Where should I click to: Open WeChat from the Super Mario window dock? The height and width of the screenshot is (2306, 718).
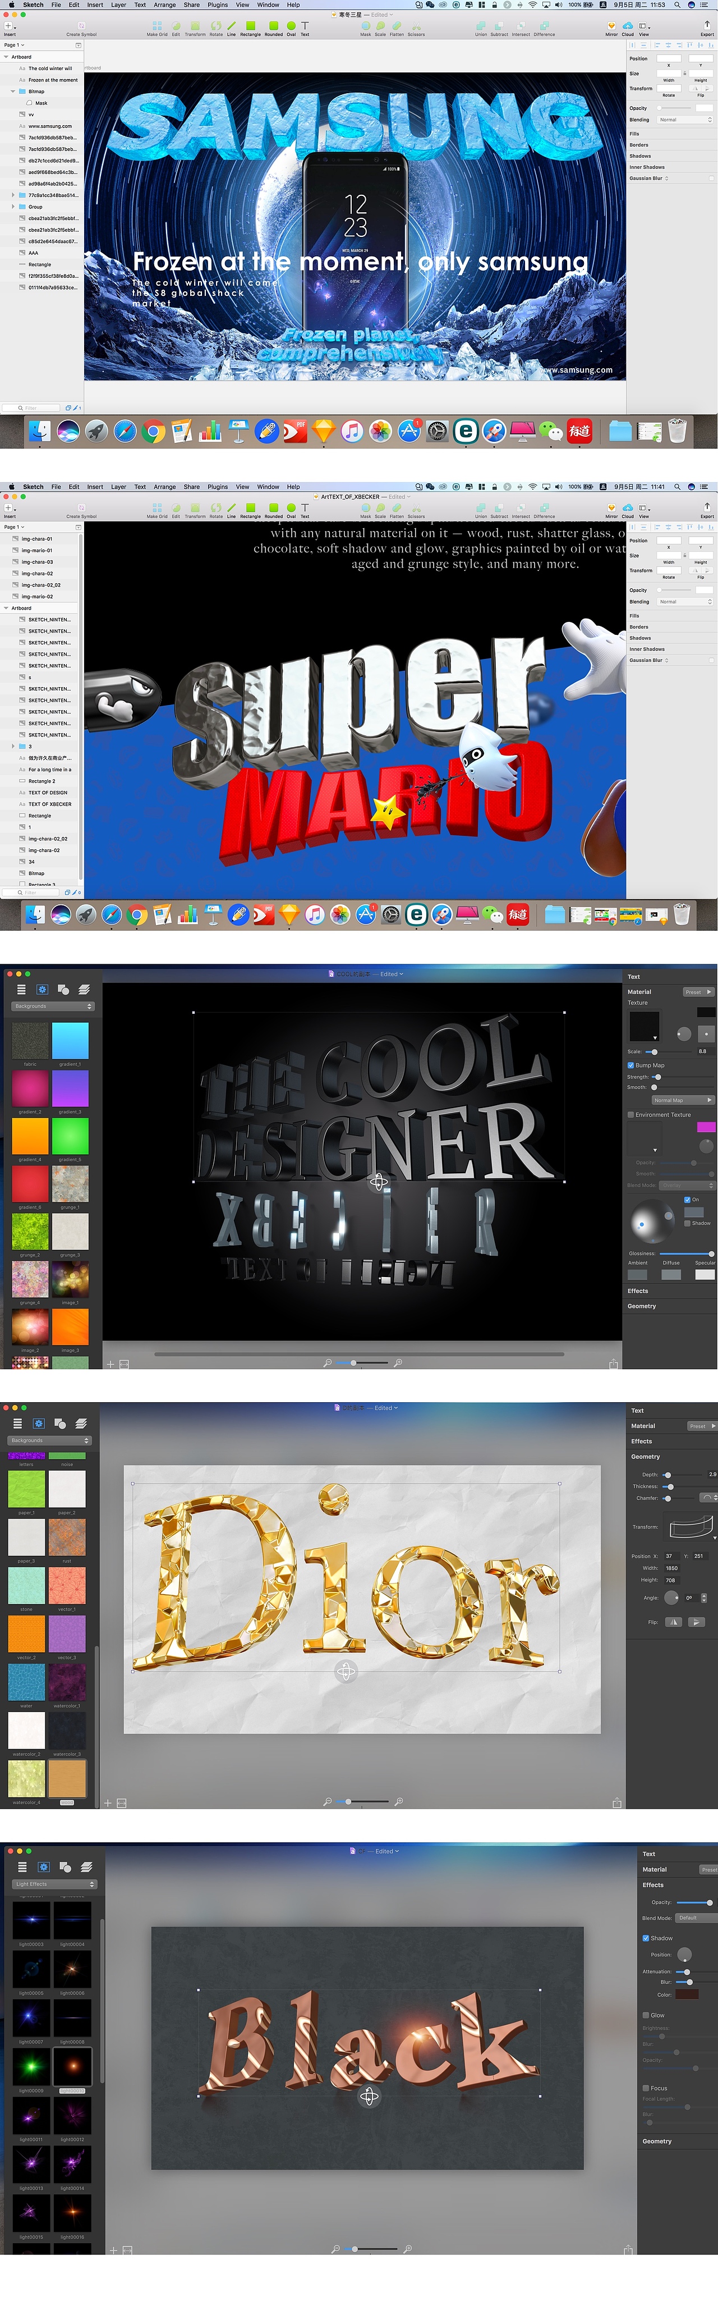493,915
